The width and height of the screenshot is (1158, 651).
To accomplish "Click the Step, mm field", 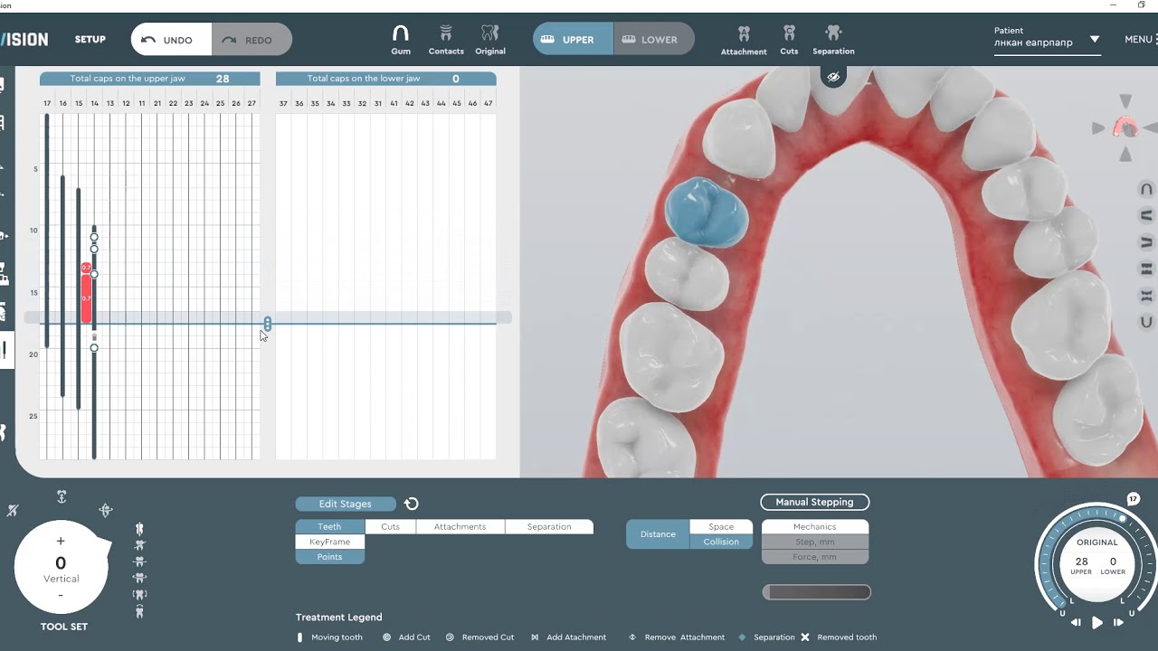I will [x=815, y=542].
